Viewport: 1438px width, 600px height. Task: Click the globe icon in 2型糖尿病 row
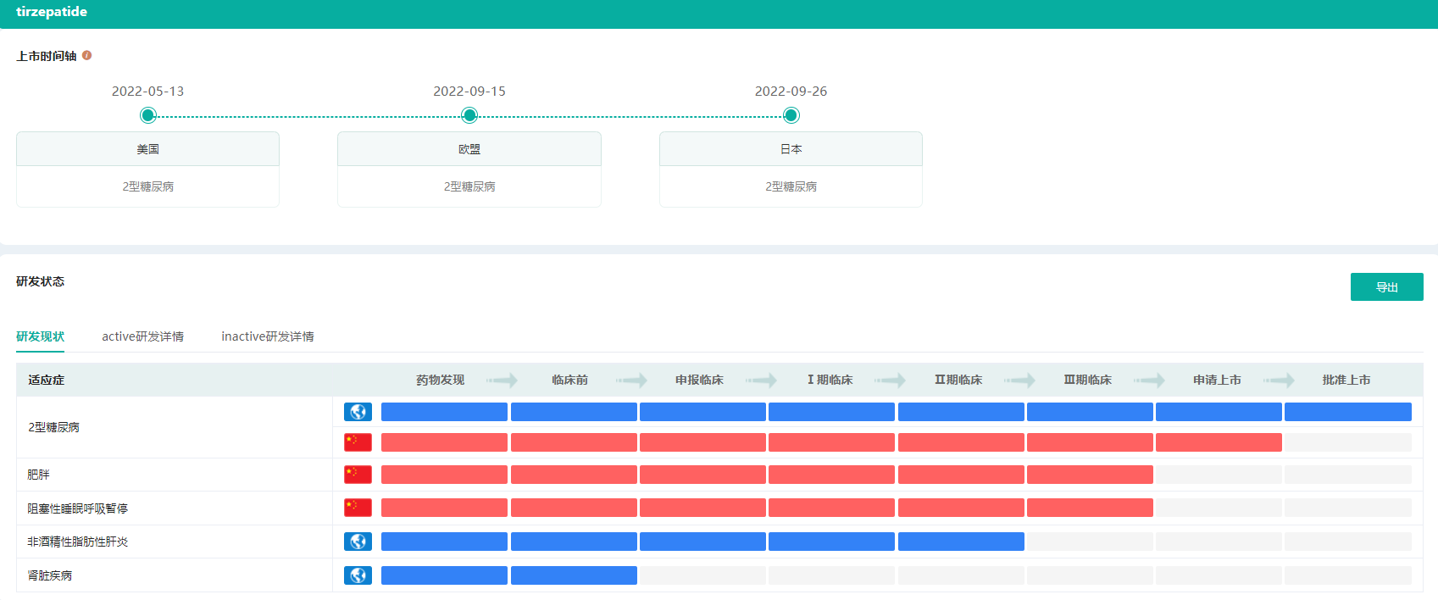click(x=358, y=412)
